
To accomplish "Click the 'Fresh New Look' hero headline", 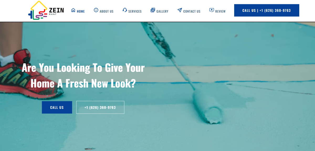I will click(x=83, y=76).
